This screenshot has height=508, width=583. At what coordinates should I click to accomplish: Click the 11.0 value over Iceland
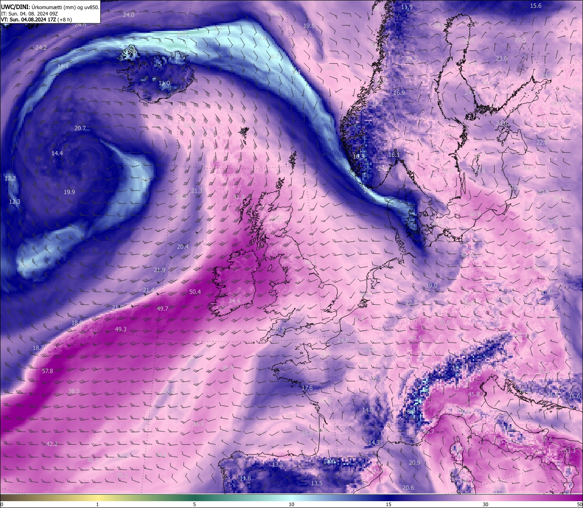click(x=164, y=83)
